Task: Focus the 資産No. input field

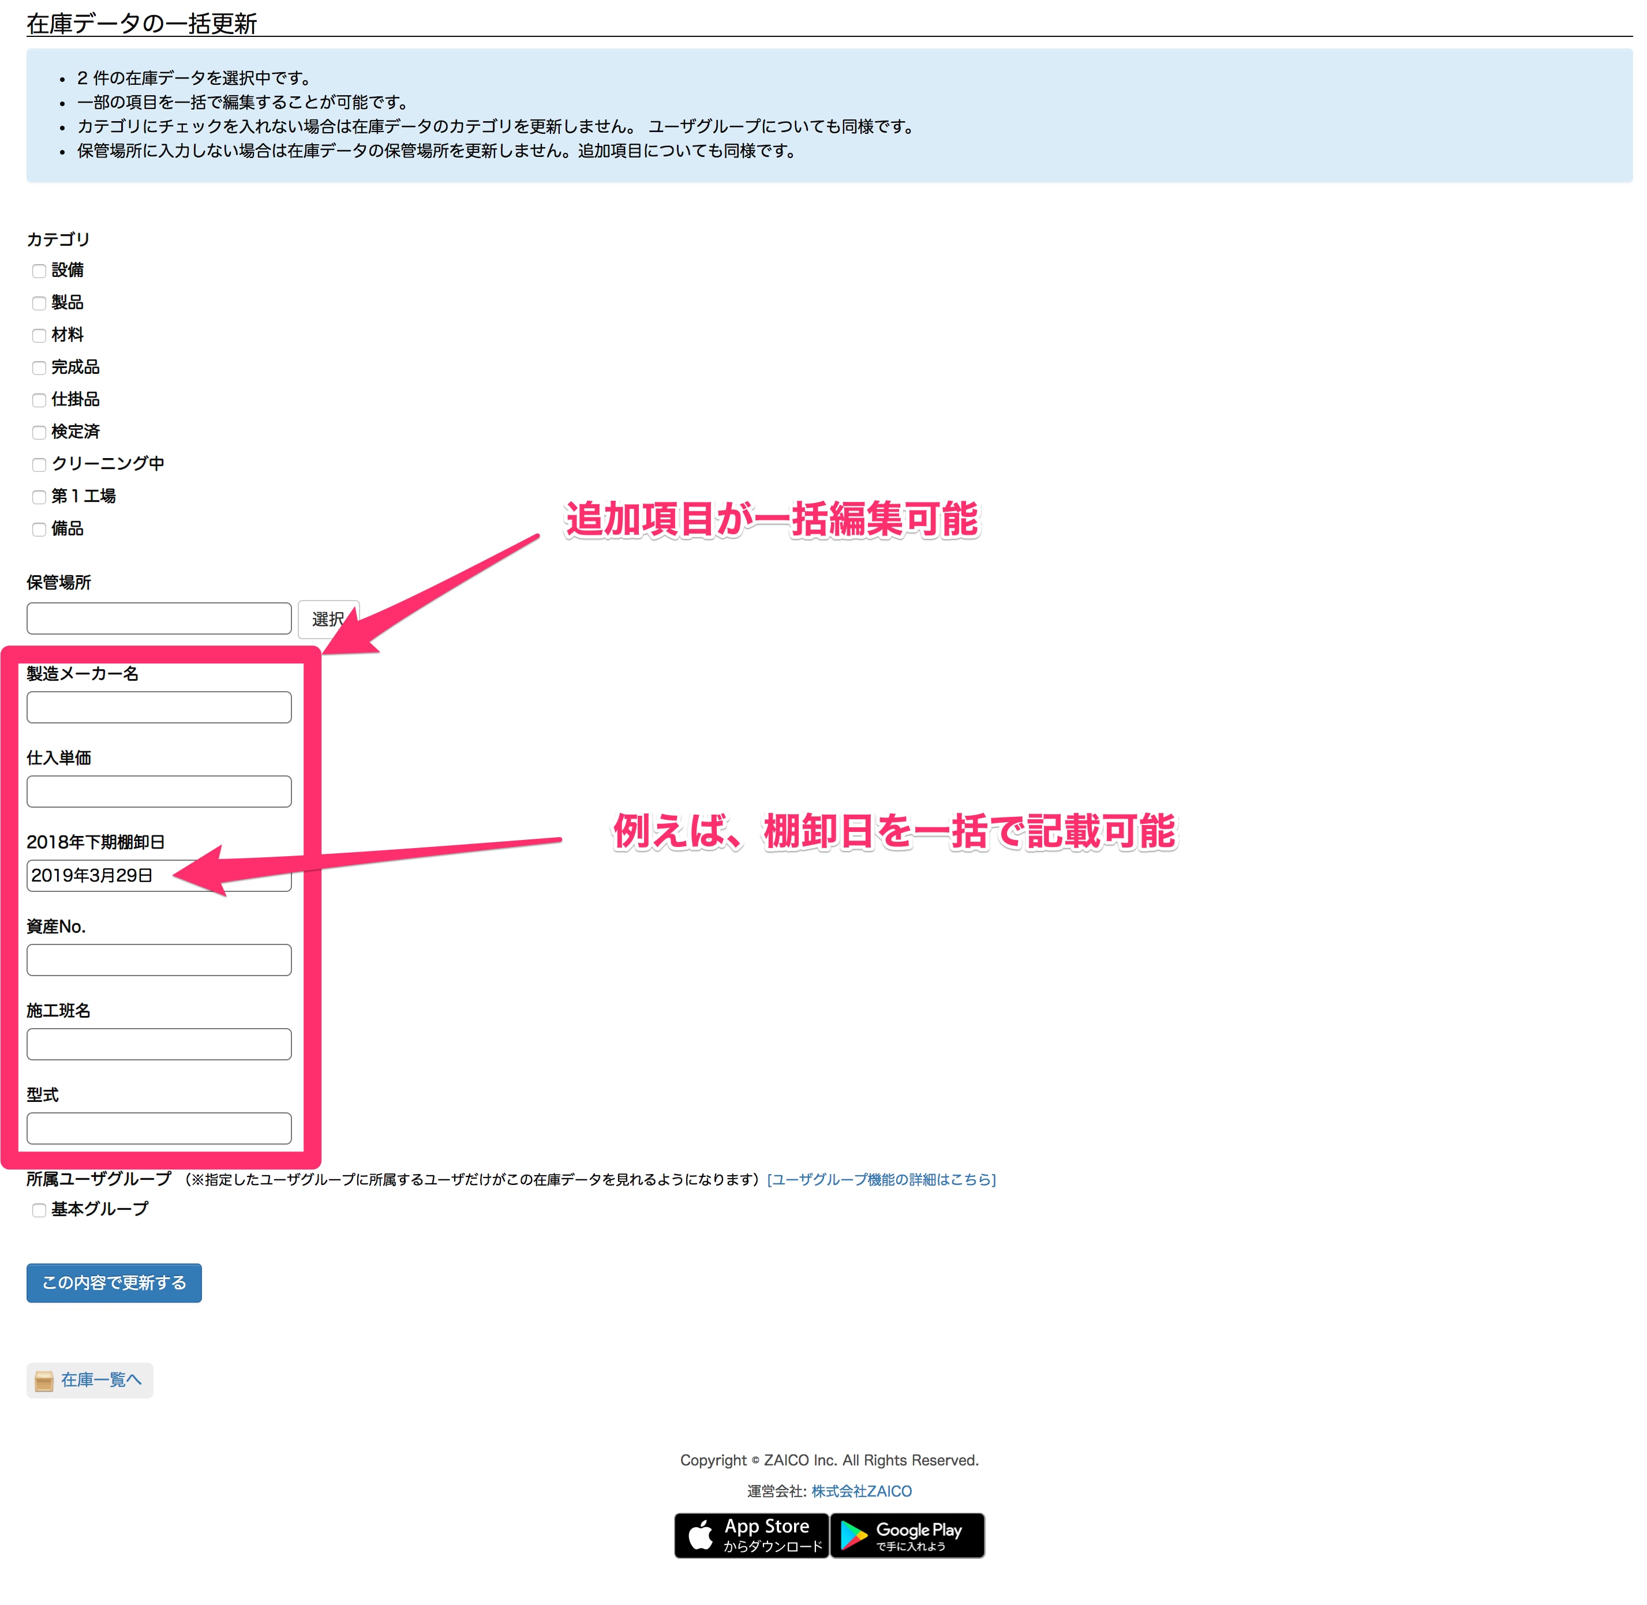Action: tap(159, 960)
